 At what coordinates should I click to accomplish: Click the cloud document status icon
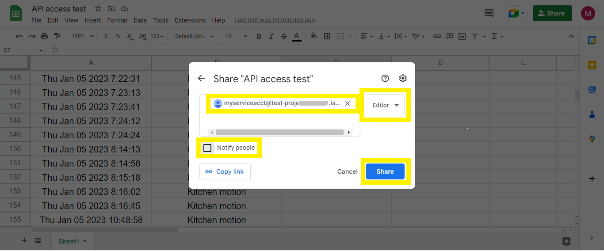click(x=124, y=9)
